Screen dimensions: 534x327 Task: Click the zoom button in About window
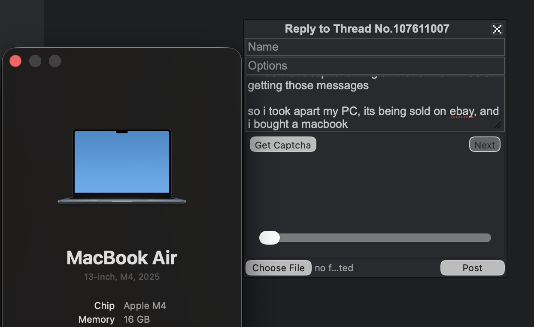[55, 61]
